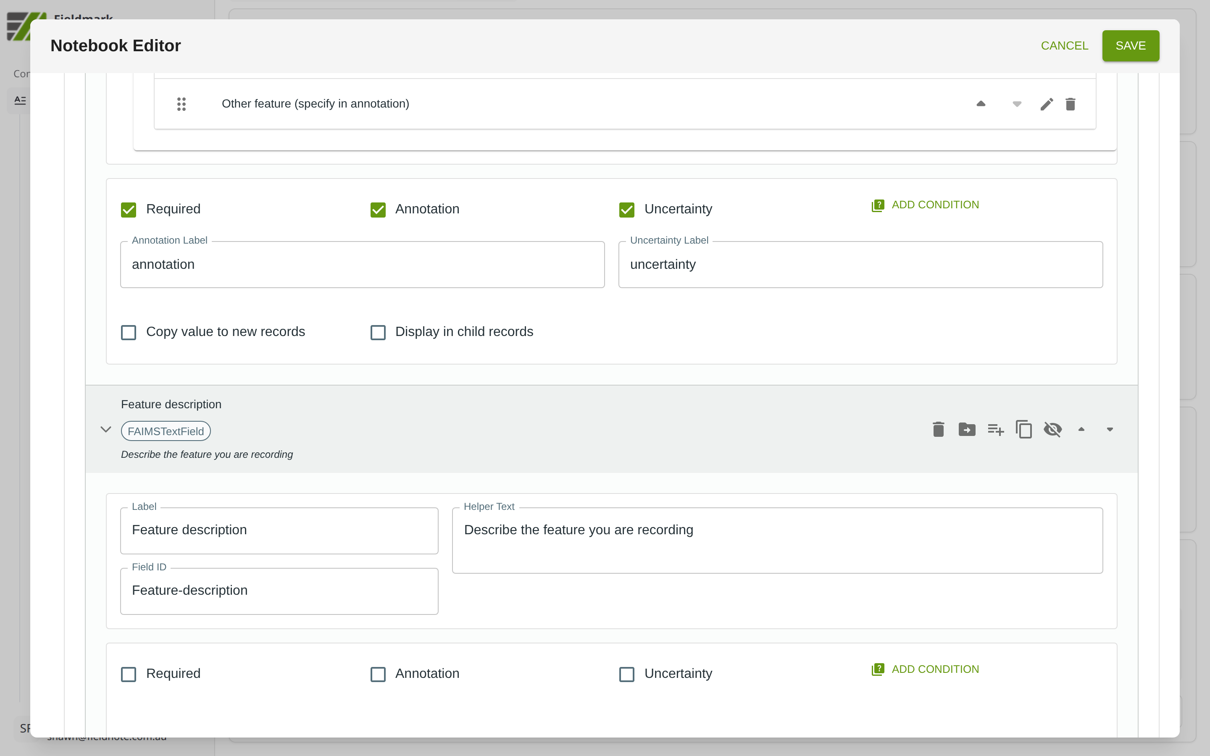Toggle hidden state of Feature description field
This screenshot has height=756, width=1210.
[1052, 430]
